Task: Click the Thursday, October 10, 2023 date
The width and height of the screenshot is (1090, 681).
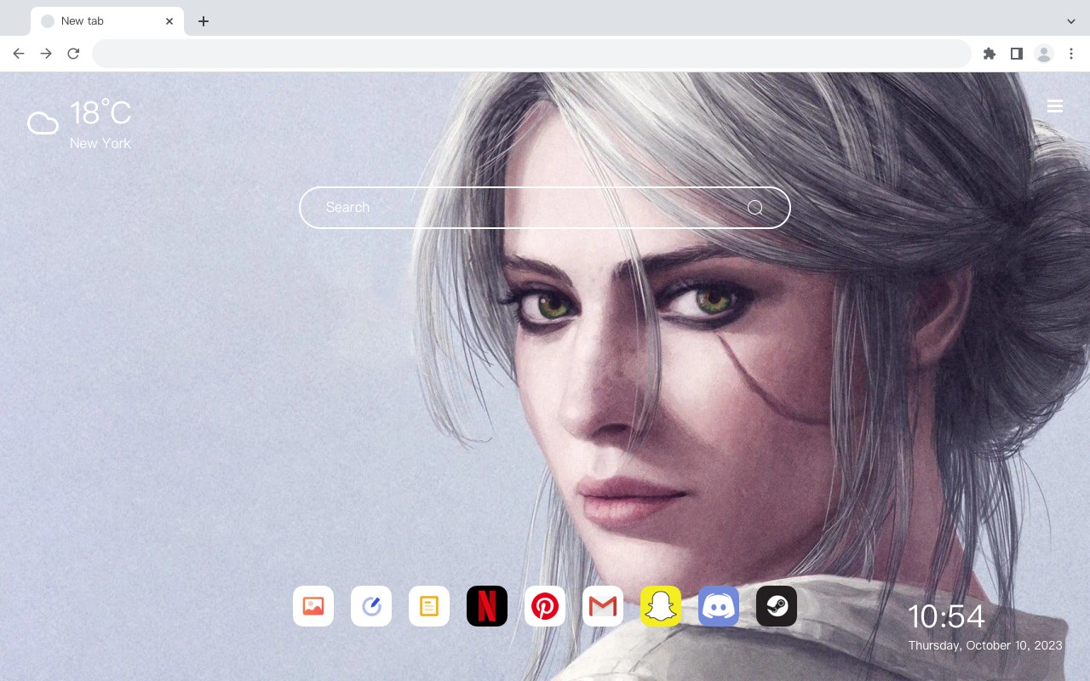Action: tap(985, 645)
